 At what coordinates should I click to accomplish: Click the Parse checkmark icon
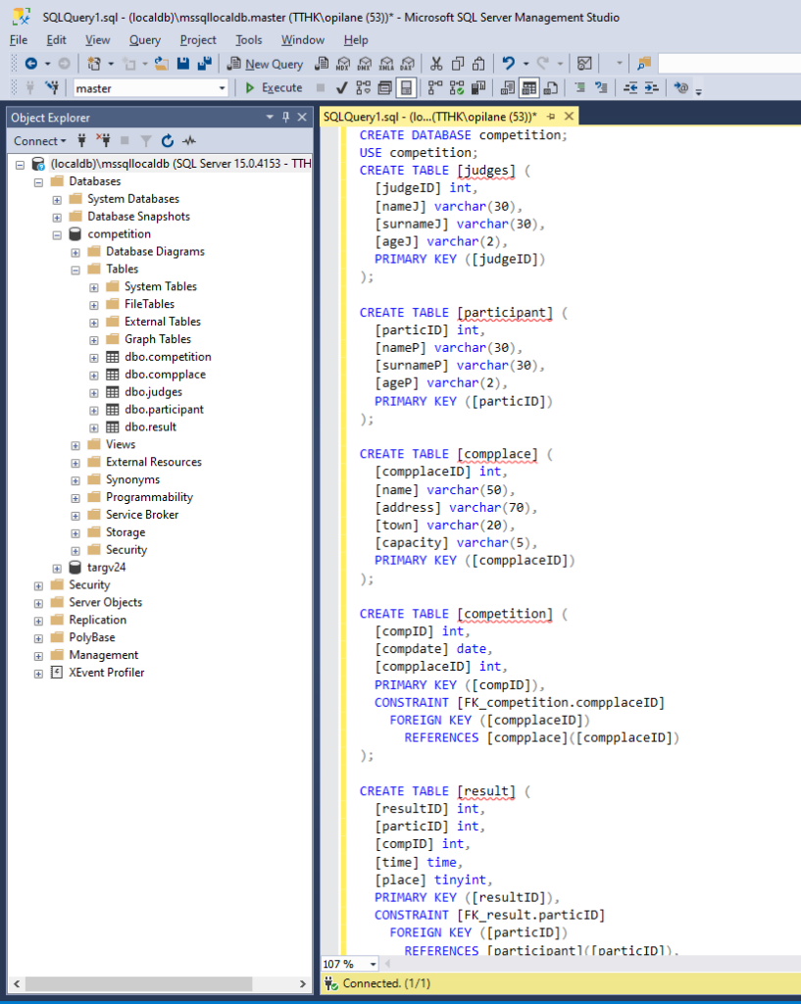(341, 88)
